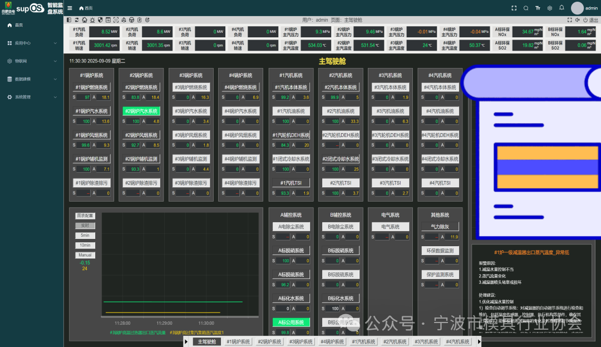Click the left arrow of bottom tab strip
The height and width of the screenshot is (347, 601).
(x=186, y=341)
